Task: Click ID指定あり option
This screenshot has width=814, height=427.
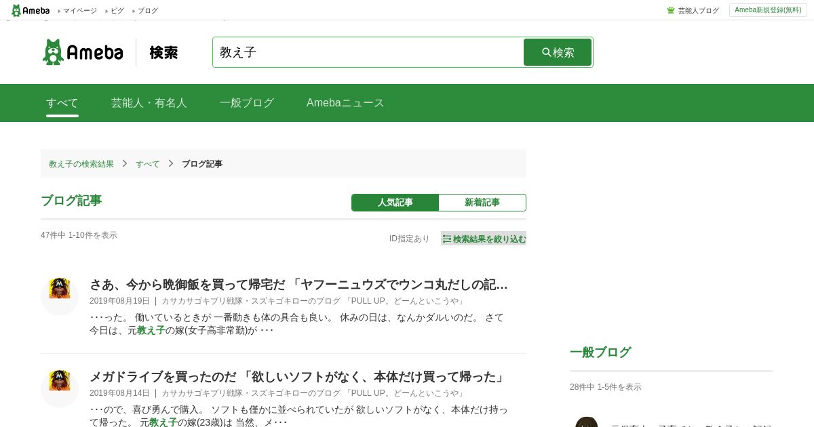Action: pos(409,239)
